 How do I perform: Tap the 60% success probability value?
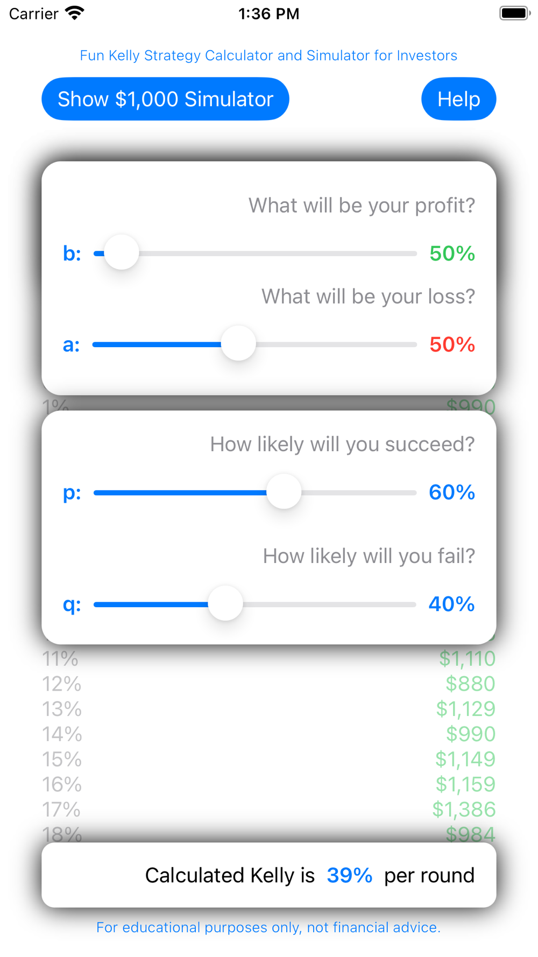coord(451,492)
